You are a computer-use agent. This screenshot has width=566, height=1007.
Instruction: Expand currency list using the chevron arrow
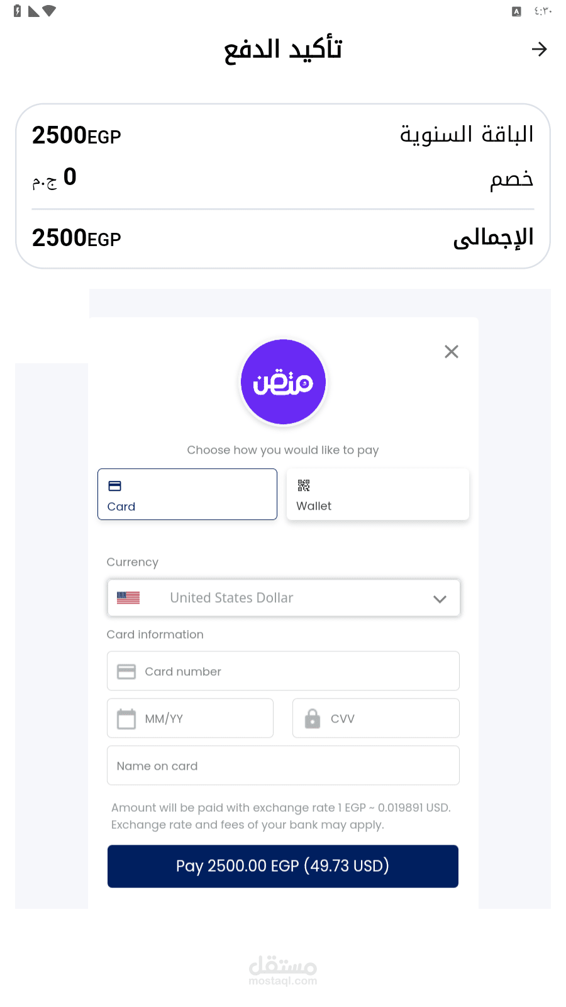point(440,599)
